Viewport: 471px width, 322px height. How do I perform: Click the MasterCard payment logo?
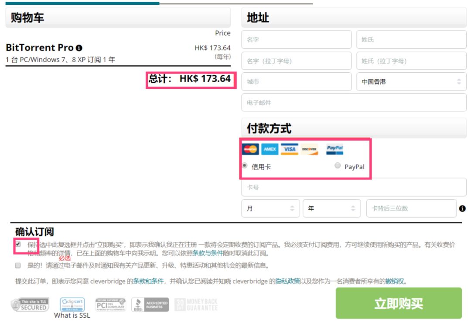tap(250, 149)
